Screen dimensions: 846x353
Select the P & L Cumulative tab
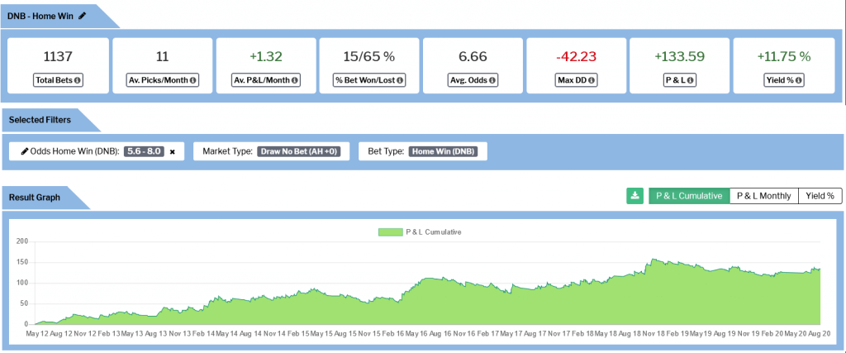pos(689,196)
